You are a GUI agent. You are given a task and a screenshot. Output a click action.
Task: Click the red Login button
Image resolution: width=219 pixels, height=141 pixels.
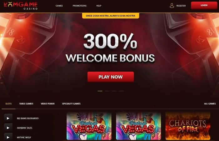(204, 5)
